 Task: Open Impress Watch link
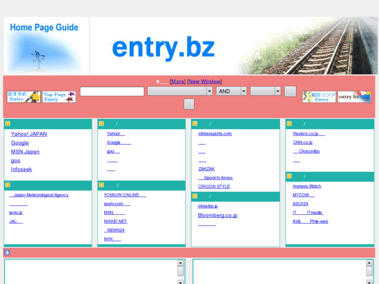pyautogui.click(x=307, y=186)
